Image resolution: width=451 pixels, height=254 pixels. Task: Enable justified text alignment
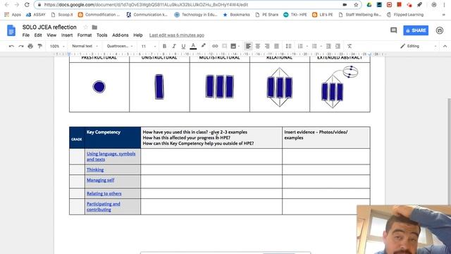coord(276,46)
